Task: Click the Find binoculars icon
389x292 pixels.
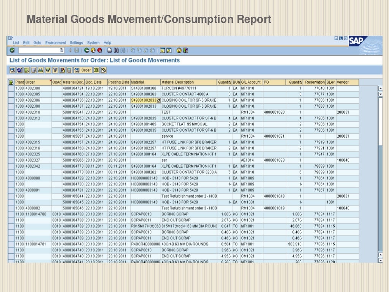Action: pos(116,50)
